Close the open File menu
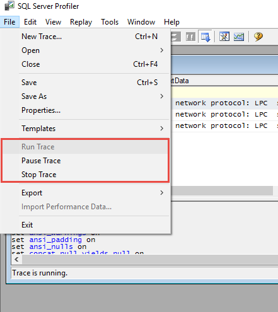Image resolution: width=278 pixels, height=312 pixels. (x=9, y=22)
